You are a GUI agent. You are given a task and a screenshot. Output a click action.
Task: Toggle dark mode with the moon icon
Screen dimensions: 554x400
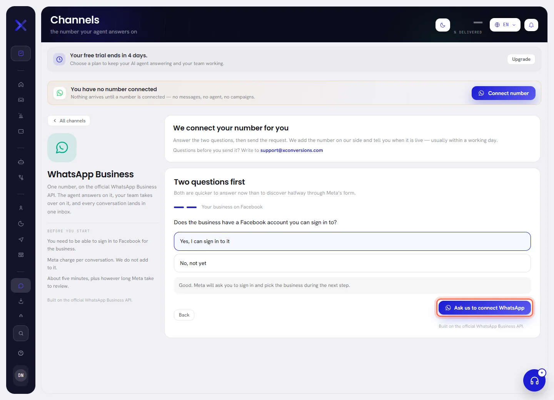coord(443,25)
